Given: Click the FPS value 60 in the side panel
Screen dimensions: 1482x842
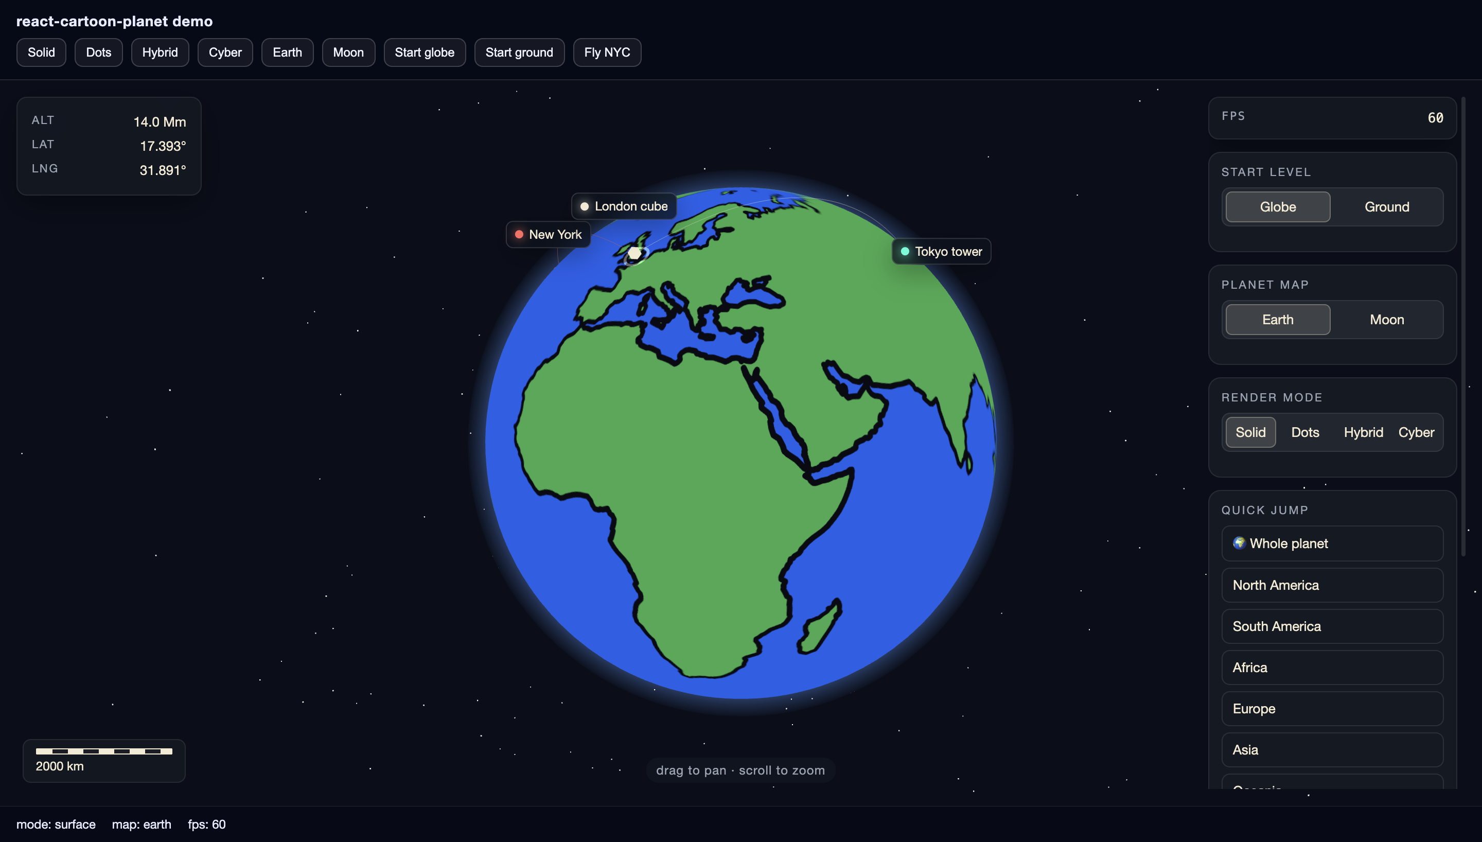Looking at the screenshot, I should (x=1435, y=118).
